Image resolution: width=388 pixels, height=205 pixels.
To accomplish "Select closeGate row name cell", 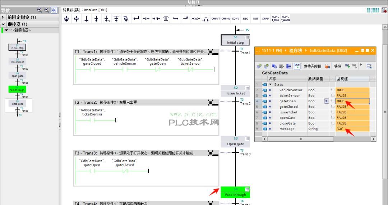I will click(x=287, y=123).
